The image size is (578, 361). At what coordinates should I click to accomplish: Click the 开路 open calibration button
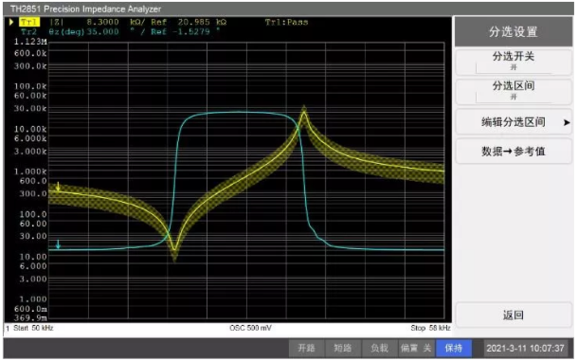coord(307,348)
